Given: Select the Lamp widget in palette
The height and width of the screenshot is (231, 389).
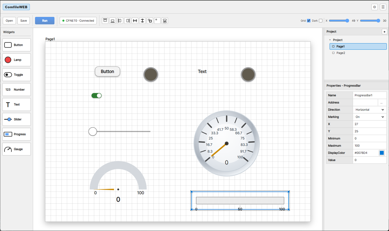Looking at the screenshot, I should pyautogui.click(x=17, y=60).
